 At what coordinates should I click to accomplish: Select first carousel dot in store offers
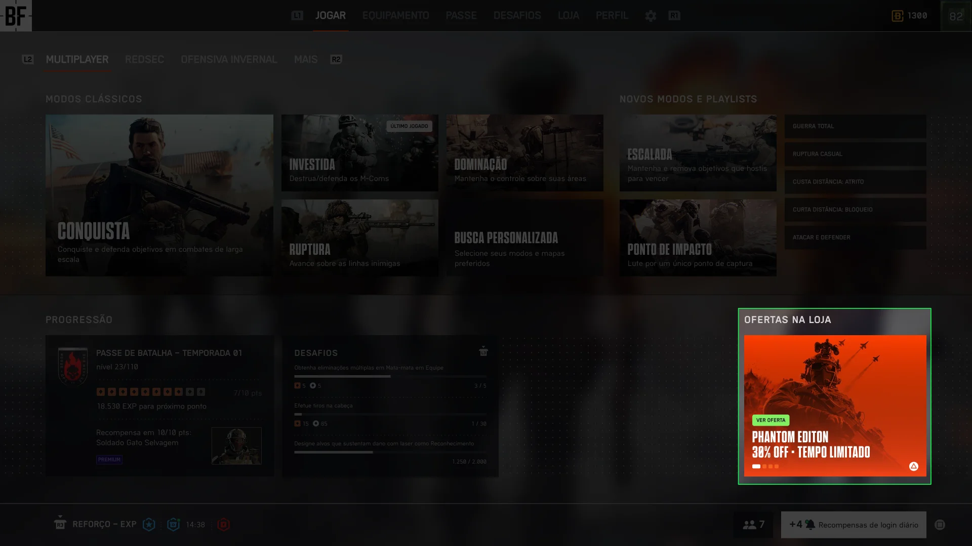point(756,466)
